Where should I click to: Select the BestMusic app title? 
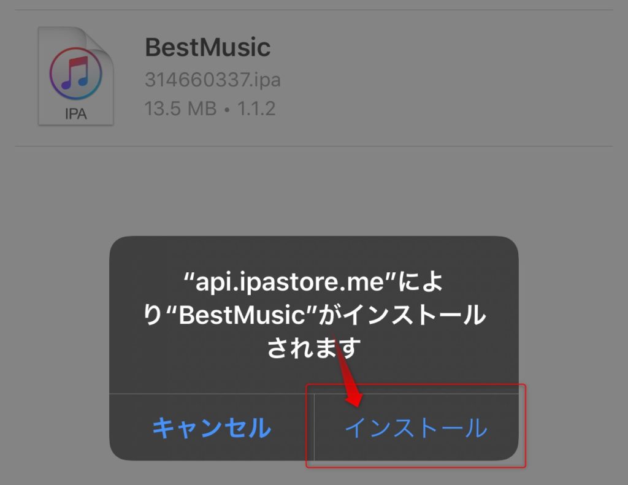tap(207, 47)
